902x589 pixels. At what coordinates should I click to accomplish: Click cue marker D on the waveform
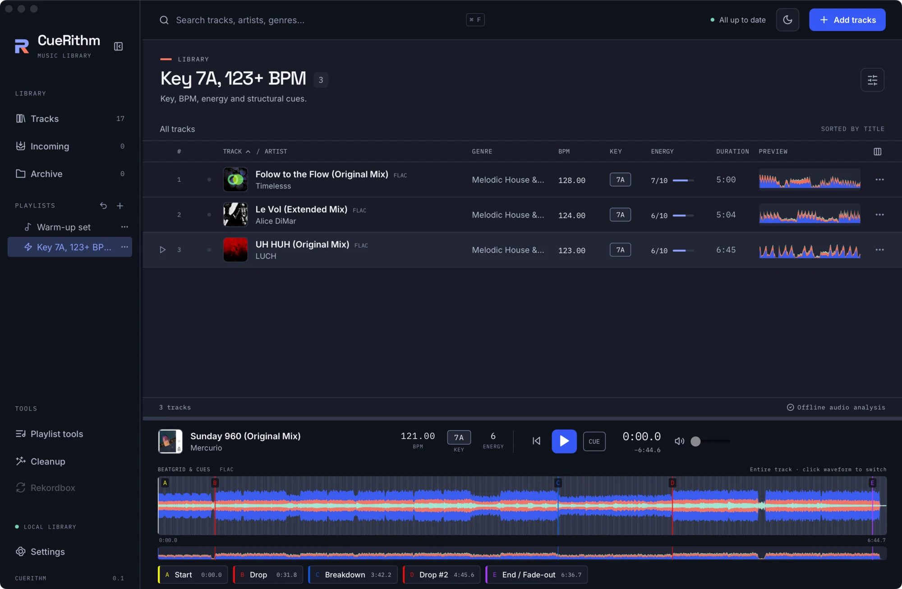click(672, 483)
